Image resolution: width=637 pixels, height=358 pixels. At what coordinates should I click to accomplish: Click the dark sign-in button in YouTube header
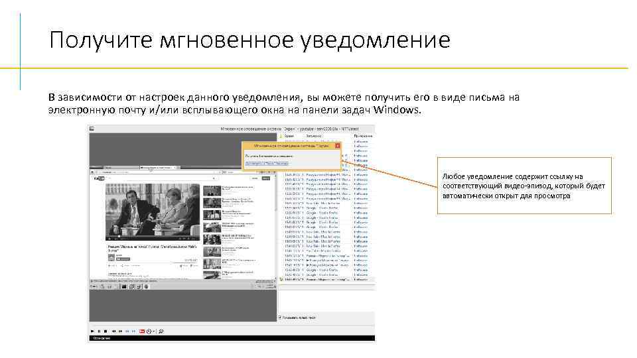(x=265, y=178)
